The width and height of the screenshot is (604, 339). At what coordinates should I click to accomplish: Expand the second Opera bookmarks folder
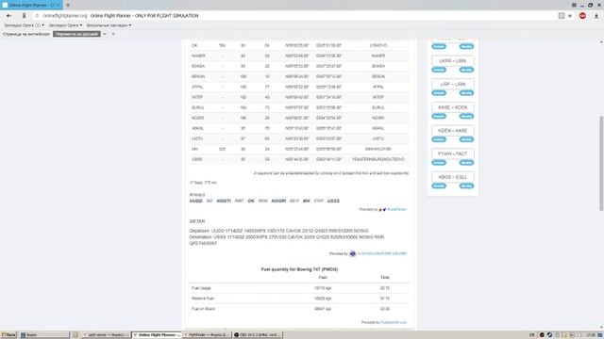tap(65, 25)
